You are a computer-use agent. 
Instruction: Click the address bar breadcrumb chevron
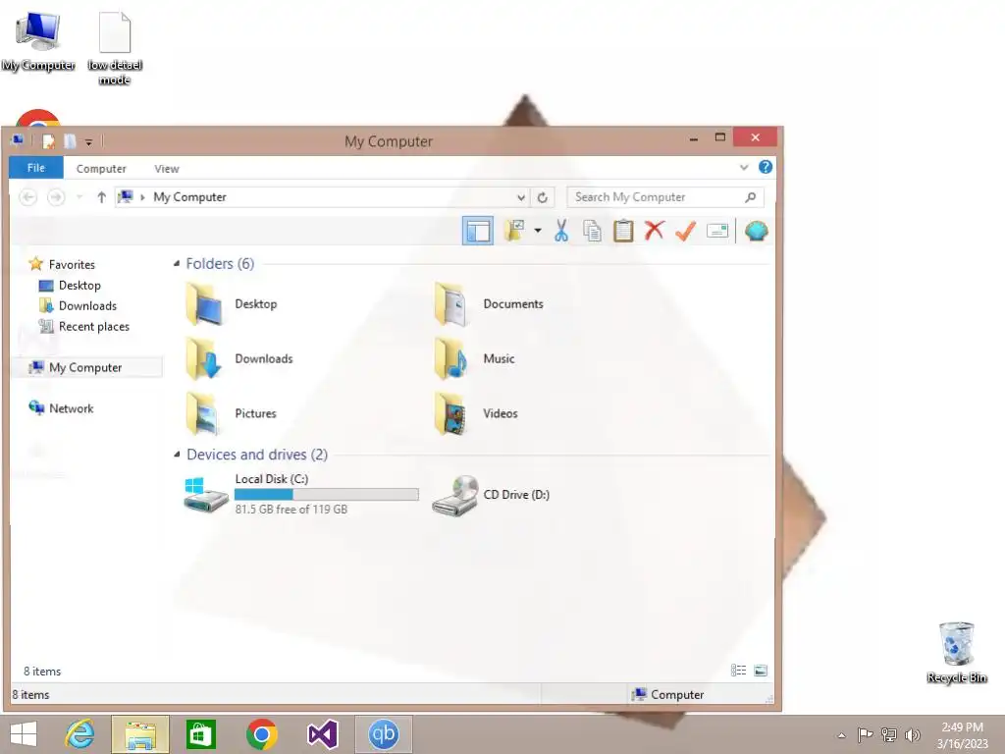click(142, 197)
